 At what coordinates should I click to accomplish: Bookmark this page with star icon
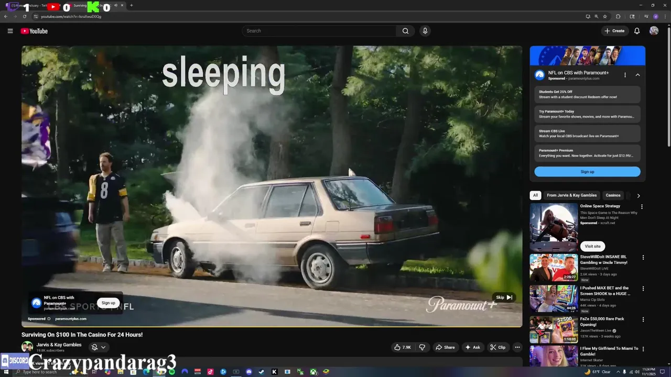coord(605,16)
